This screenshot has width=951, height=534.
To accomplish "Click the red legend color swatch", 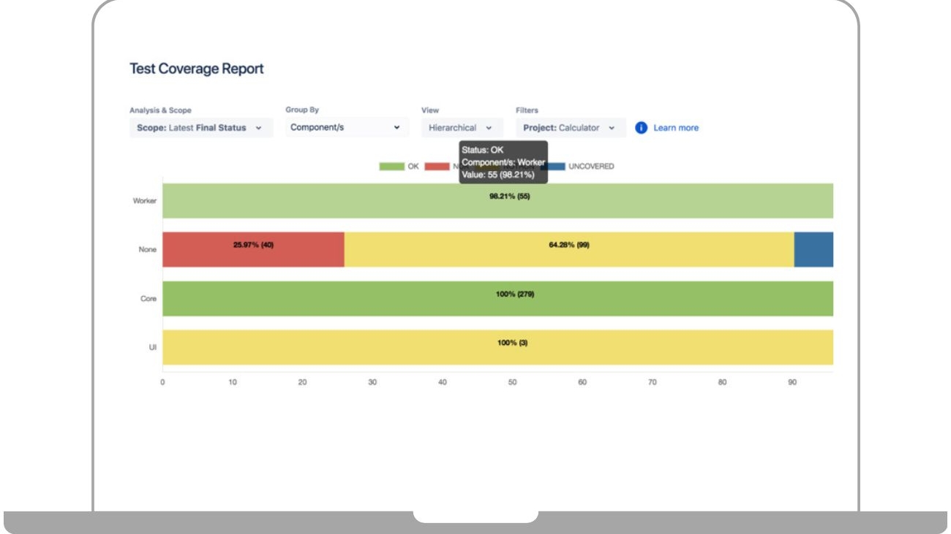I will click(x=437, y=167).
